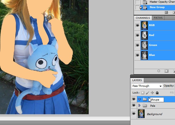Lock layer position with the move-arrows icon
Screen dimensions: 175x125
[152, 93]
